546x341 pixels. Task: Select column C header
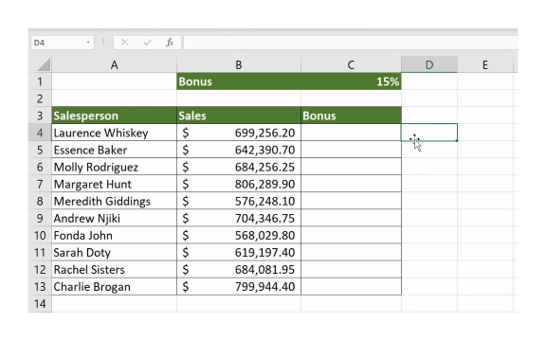point(351,64)
